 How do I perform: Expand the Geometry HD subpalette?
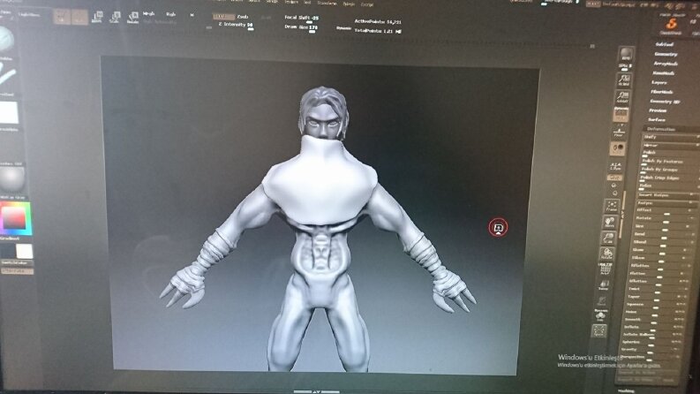(665, 102)
